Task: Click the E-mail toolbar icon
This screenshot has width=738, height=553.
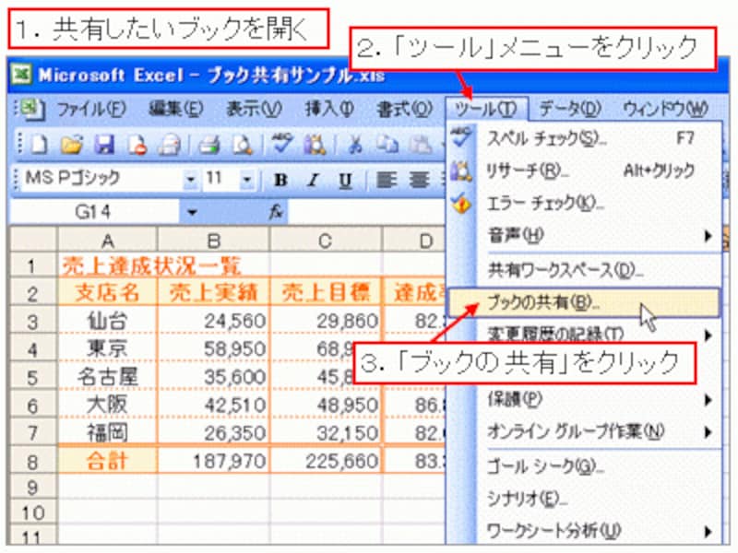Action: 170,145
